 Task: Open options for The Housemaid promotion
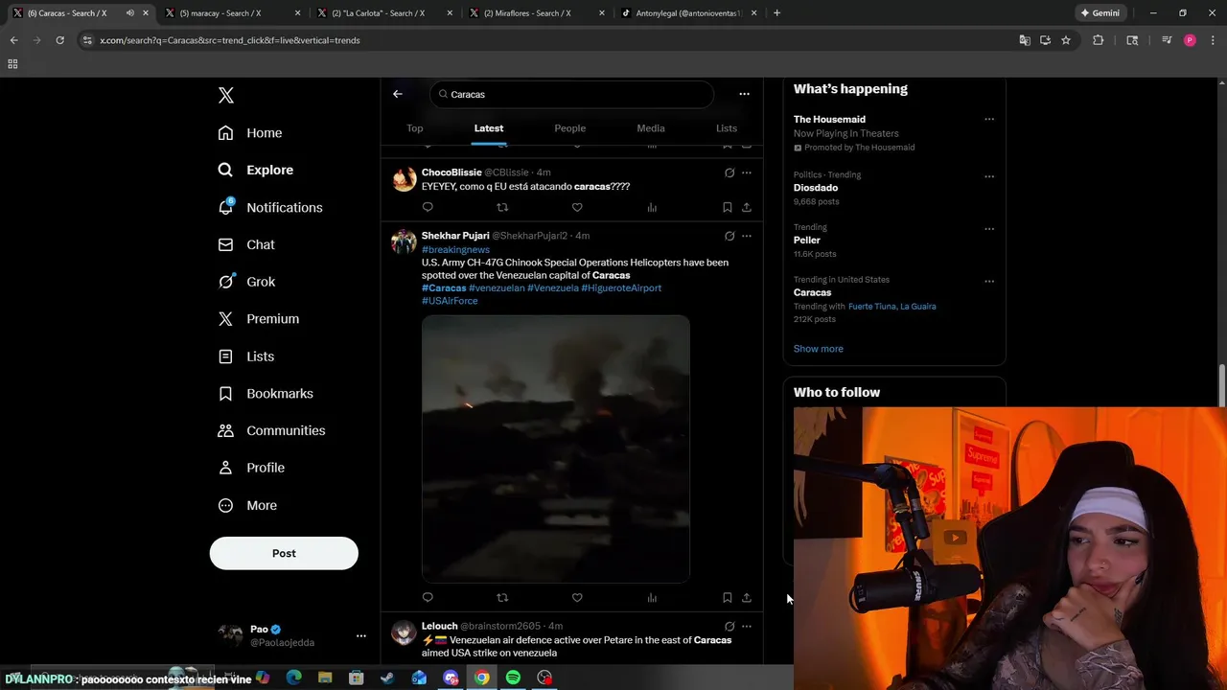point(989,120)
